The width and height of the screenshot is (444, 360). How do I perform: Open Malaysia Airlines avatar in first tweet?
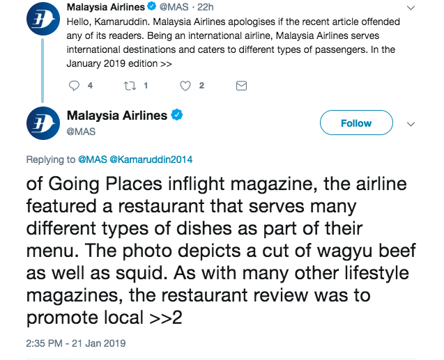(x=43, y=23)
